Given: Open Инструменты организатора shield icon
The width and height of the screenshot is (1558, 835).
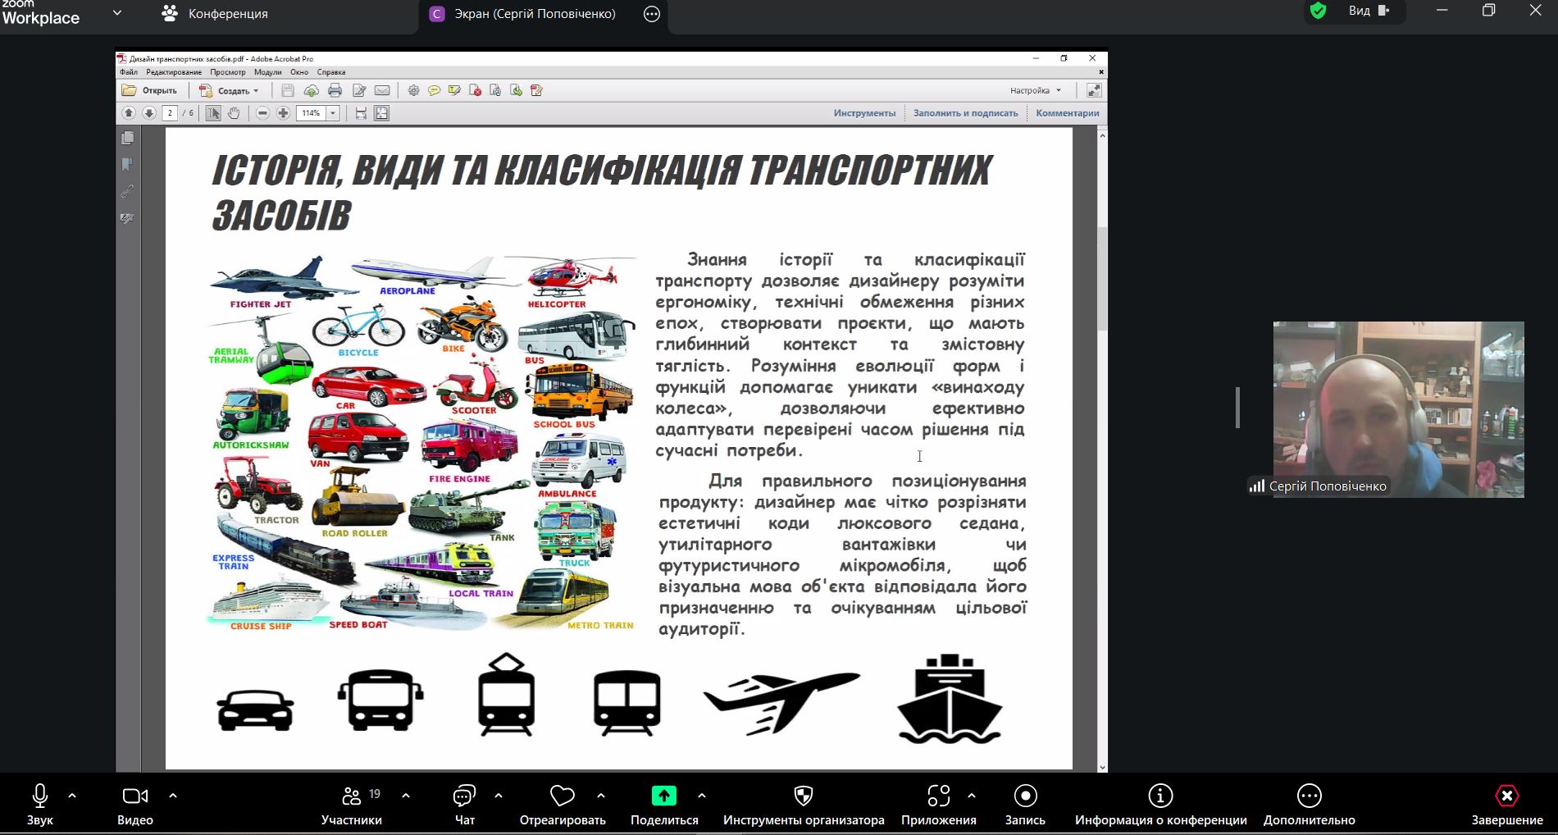Looking at the screenshot, I should [803, 796].
